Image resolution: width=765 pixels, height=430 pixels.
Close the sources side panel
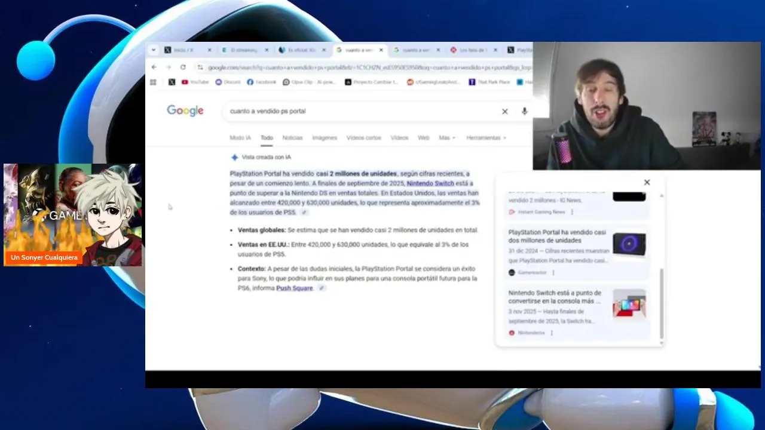click(x=647, y=182)
